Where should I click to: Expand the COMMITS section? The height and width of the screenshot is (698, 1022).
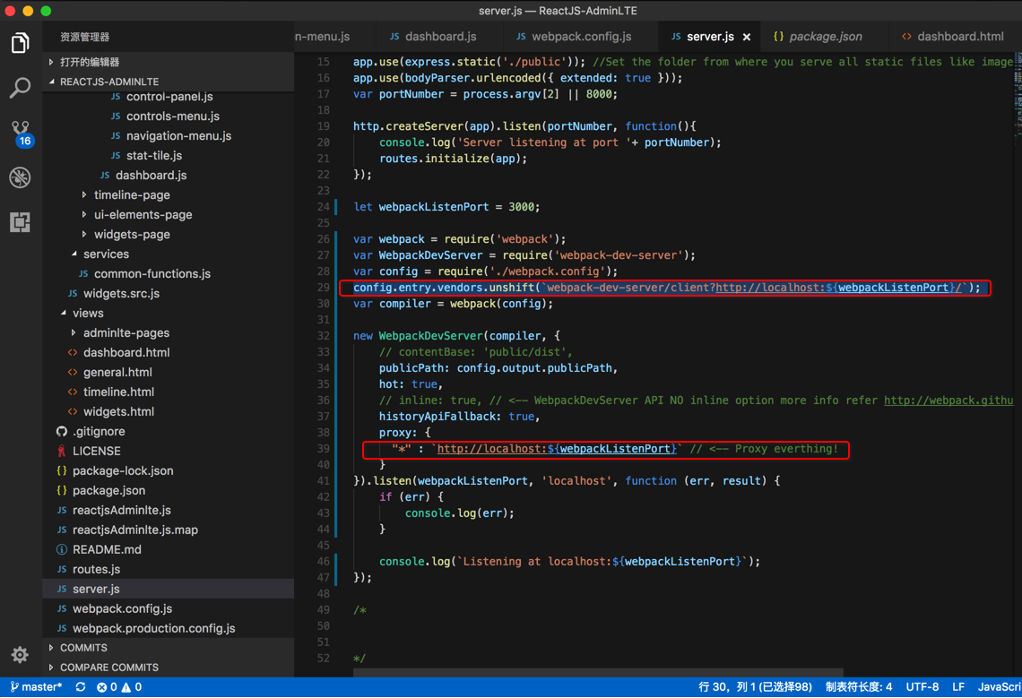pos(83,648)
